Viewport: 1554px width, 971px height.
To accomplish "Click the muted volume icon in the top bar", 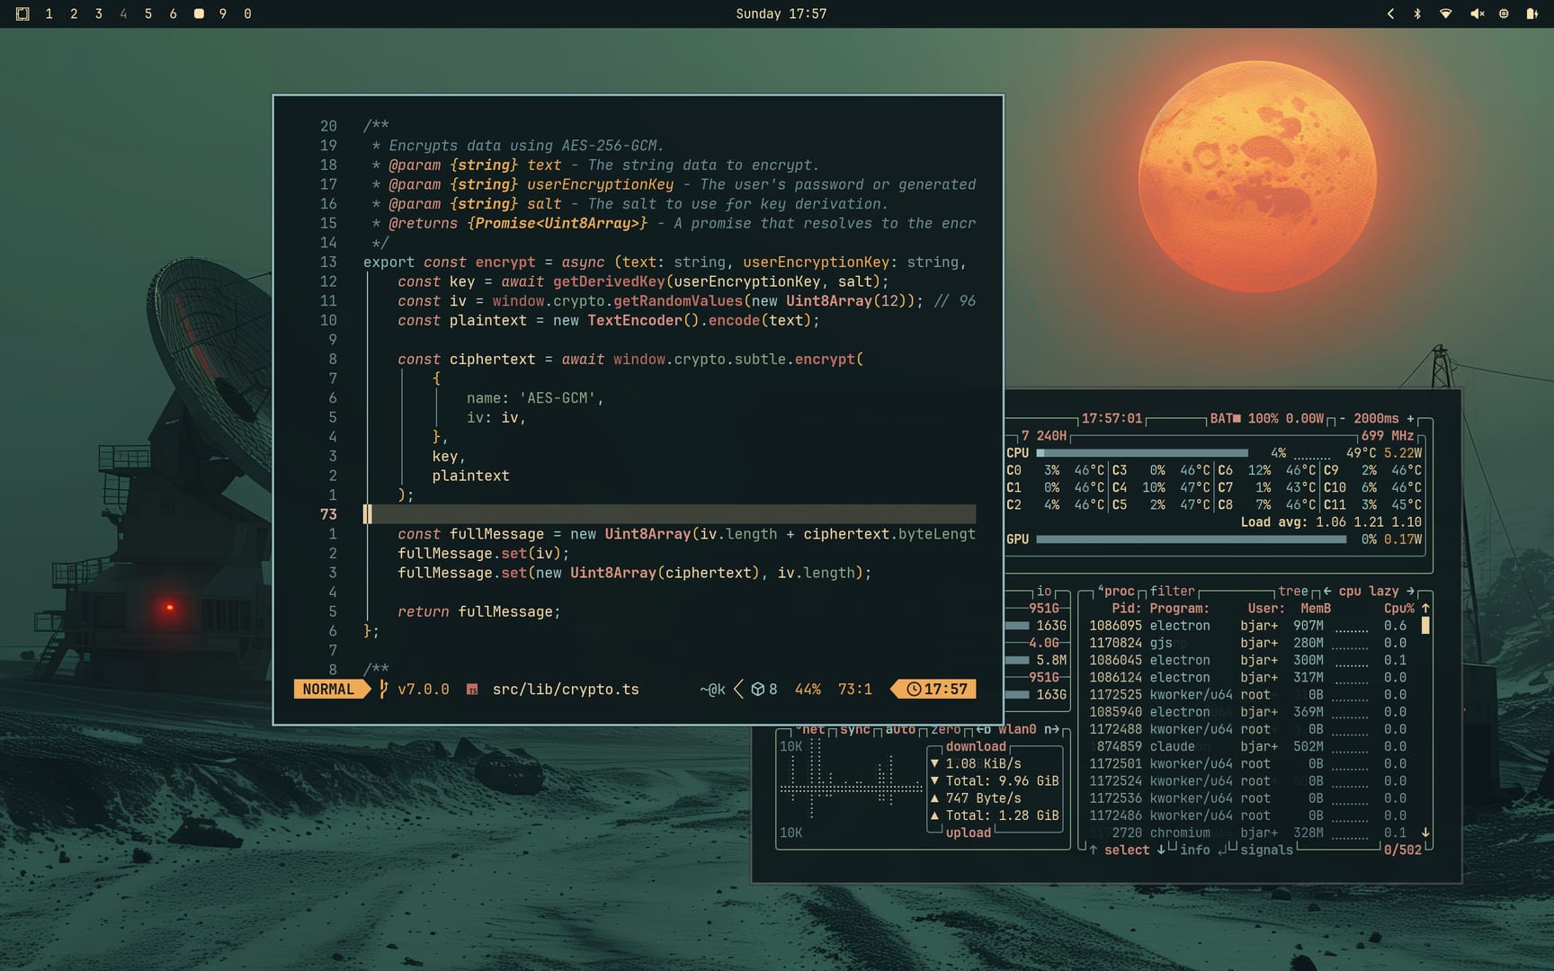I will click(x=1476, y=13).
